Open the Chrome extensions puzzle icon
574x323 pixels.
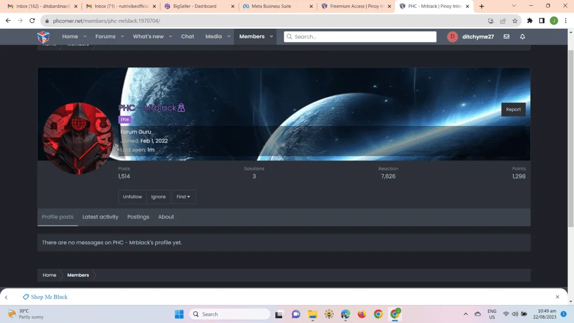pyautogui.click(x=530, y=21)
